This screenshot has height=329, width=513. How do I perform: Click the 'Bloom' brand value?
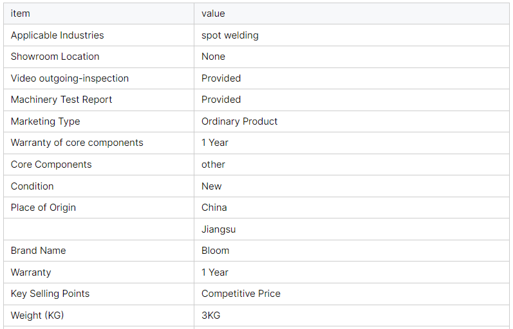[x=215, y=251]
